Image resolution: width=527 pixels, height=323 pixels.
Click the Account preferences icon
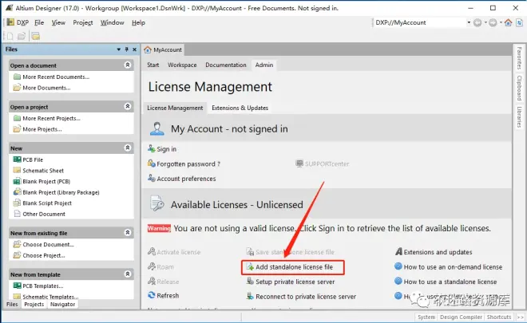click(x=152, y=179)
